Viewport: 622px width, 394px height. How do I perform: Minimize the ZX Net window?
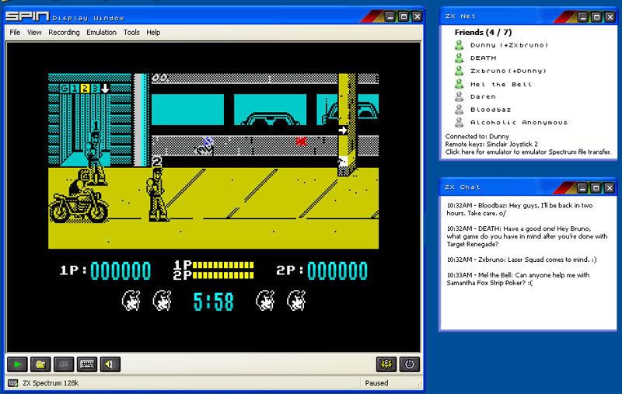[582, 16]
